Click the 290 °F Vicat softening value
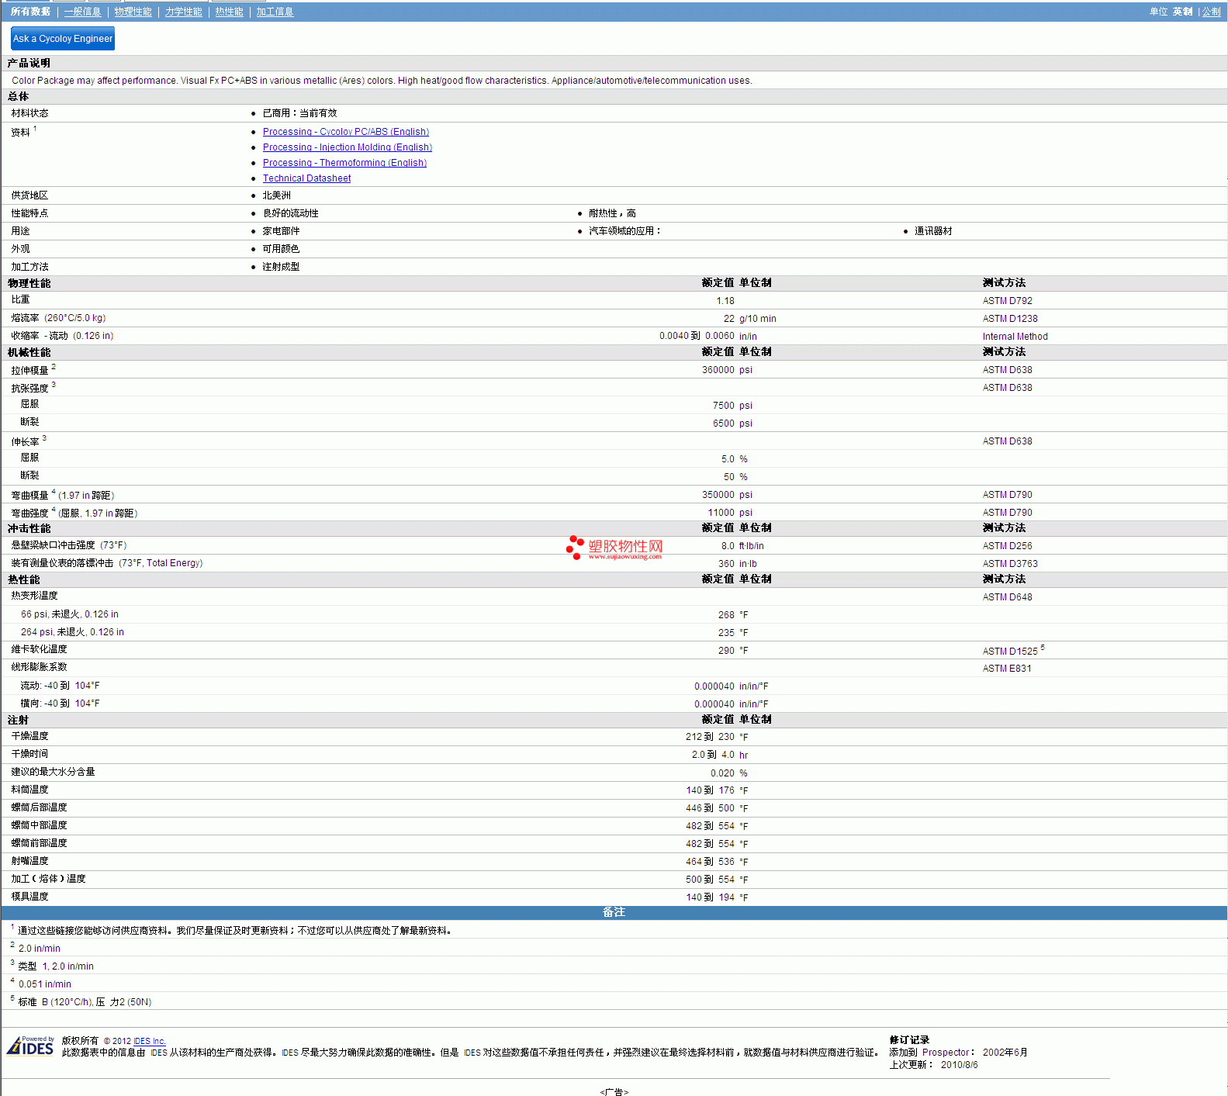This screenshot has width=1228, height=1096. (x=733, y=651)
